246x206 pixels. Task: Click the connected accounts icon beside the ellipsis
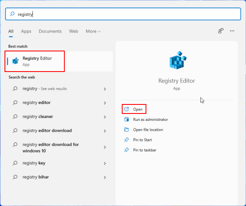[x=221, y=31]
